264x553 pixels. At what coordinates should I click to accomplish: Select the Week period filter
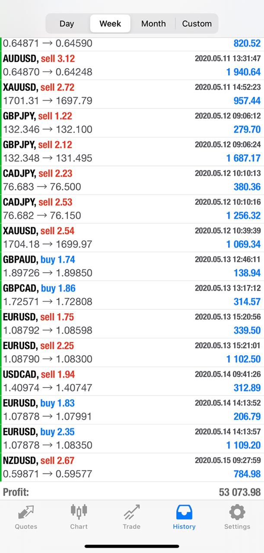click(110, 24)
